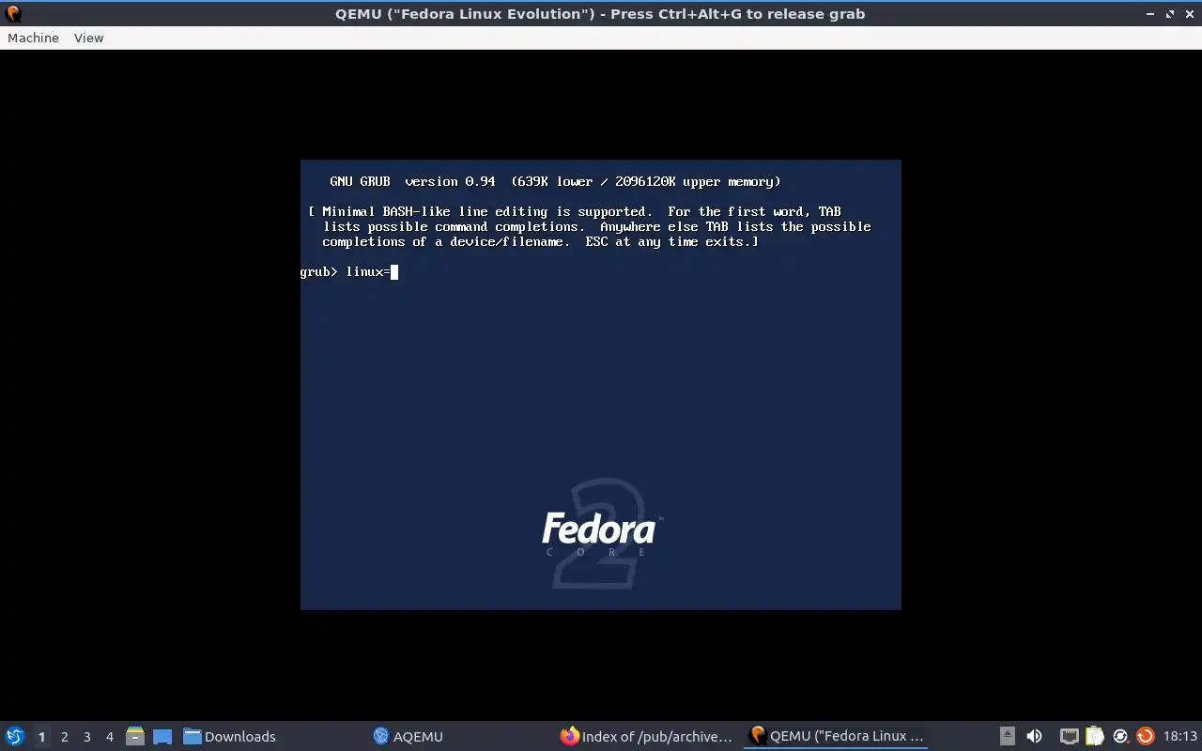Image resolution: width=1202 pixels, height=751 pixels.
Task: Switch to workspace 3
Action: pyautogui.click(x=86, y=737)
